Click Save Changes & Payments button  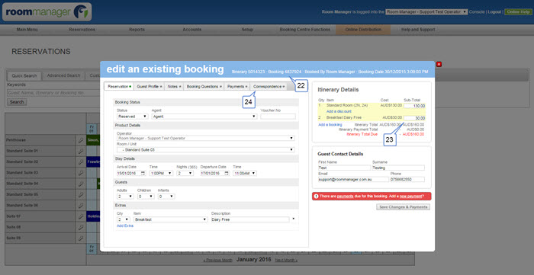pos(403,207)
